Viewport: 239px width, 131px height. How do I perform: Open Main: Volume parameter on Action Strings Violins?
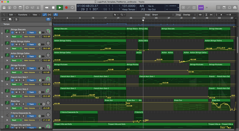(32, 48)
